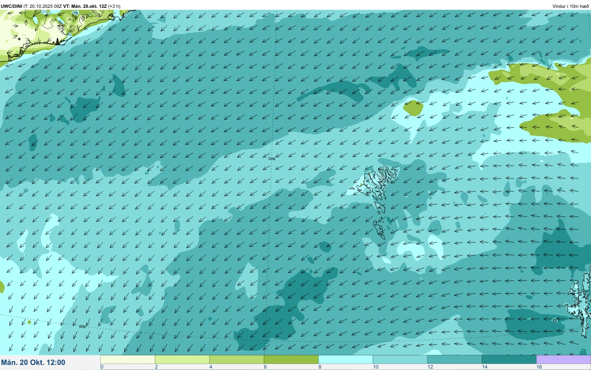The width and height of the screenshot is (591, 370).
Task: Select the dark teal 14–16 legend swatch
Action: tap(509, 359)
